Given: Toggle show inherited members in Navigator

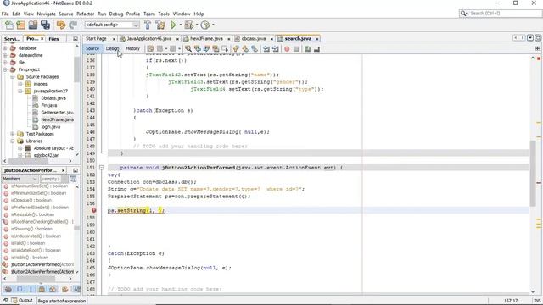Looking at the screenshot, I should tap(8, 289).
